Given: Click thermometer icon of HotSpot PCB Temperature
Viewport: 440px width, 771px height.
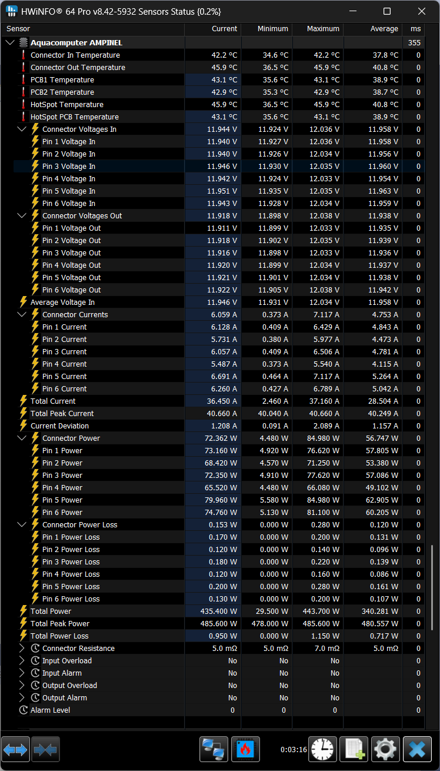Looking at the screenshot, I should 24,117.
